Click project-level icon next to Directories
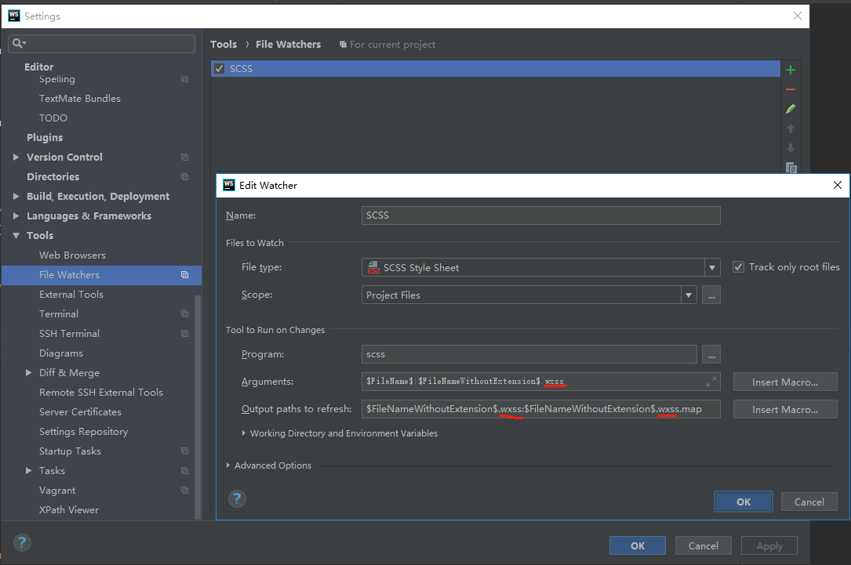 click(x=184, y=177)
